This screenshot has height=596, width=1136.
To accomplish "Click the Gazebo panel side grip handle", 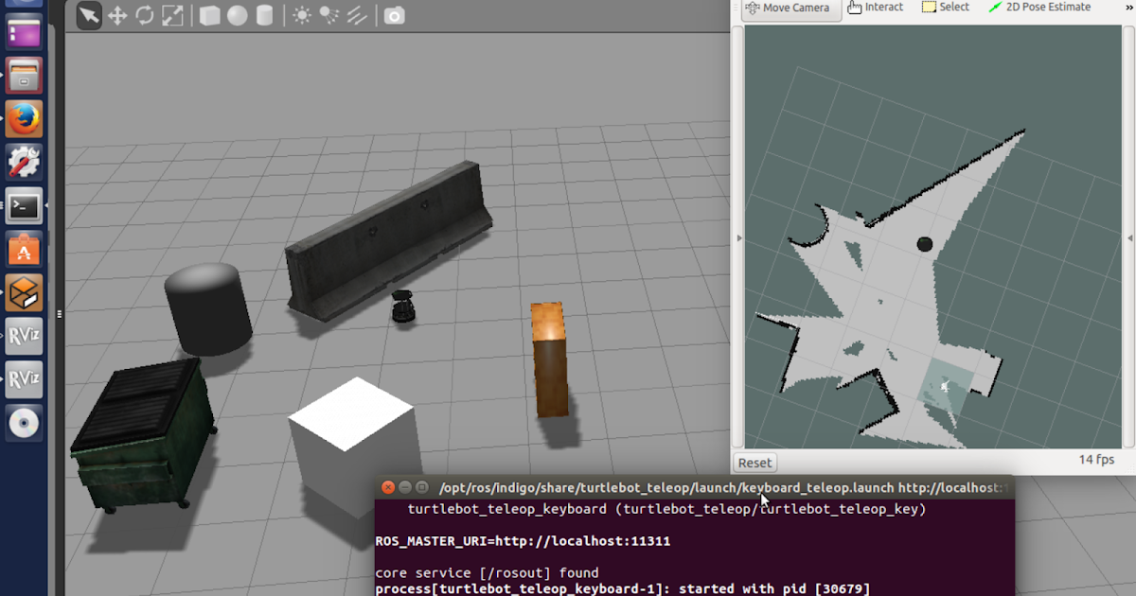I will click(59, 314).
